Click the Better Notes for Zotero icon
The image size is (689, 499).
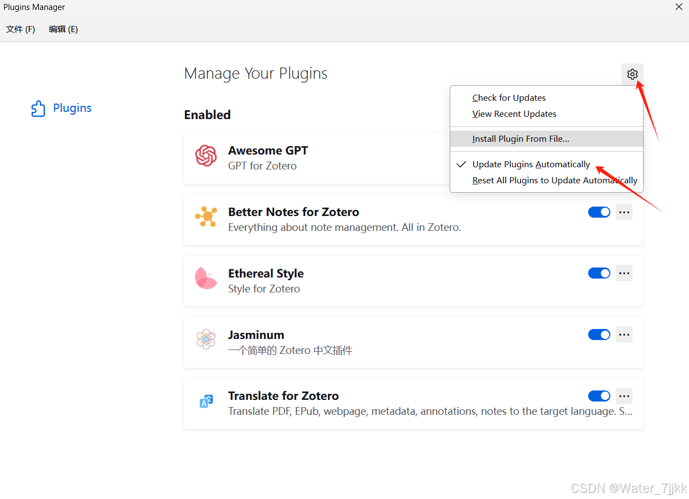pyautogui.click(x=206, y=217)
